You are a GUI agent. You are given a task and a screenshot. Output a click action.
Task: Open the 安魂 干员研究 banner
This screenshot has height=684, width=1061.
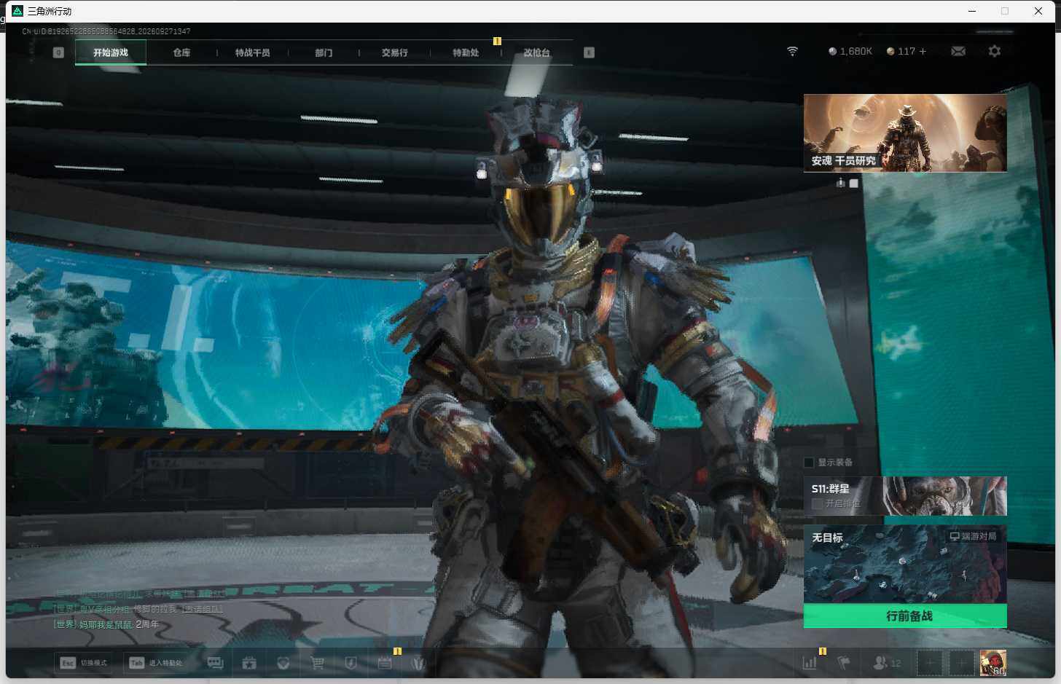click(x=905, y=133)
